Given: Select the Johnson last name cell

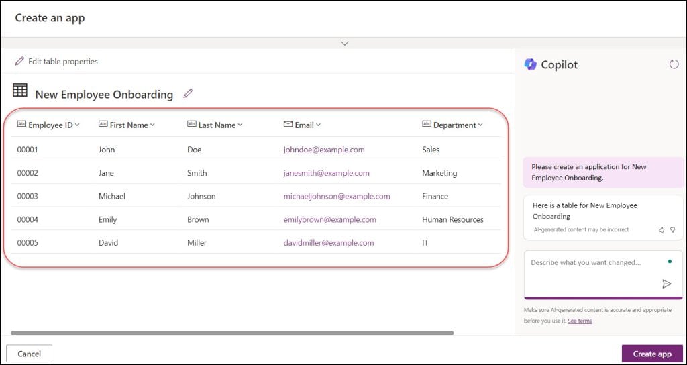Looking at the screenshot, I should [x=201, y=196].
